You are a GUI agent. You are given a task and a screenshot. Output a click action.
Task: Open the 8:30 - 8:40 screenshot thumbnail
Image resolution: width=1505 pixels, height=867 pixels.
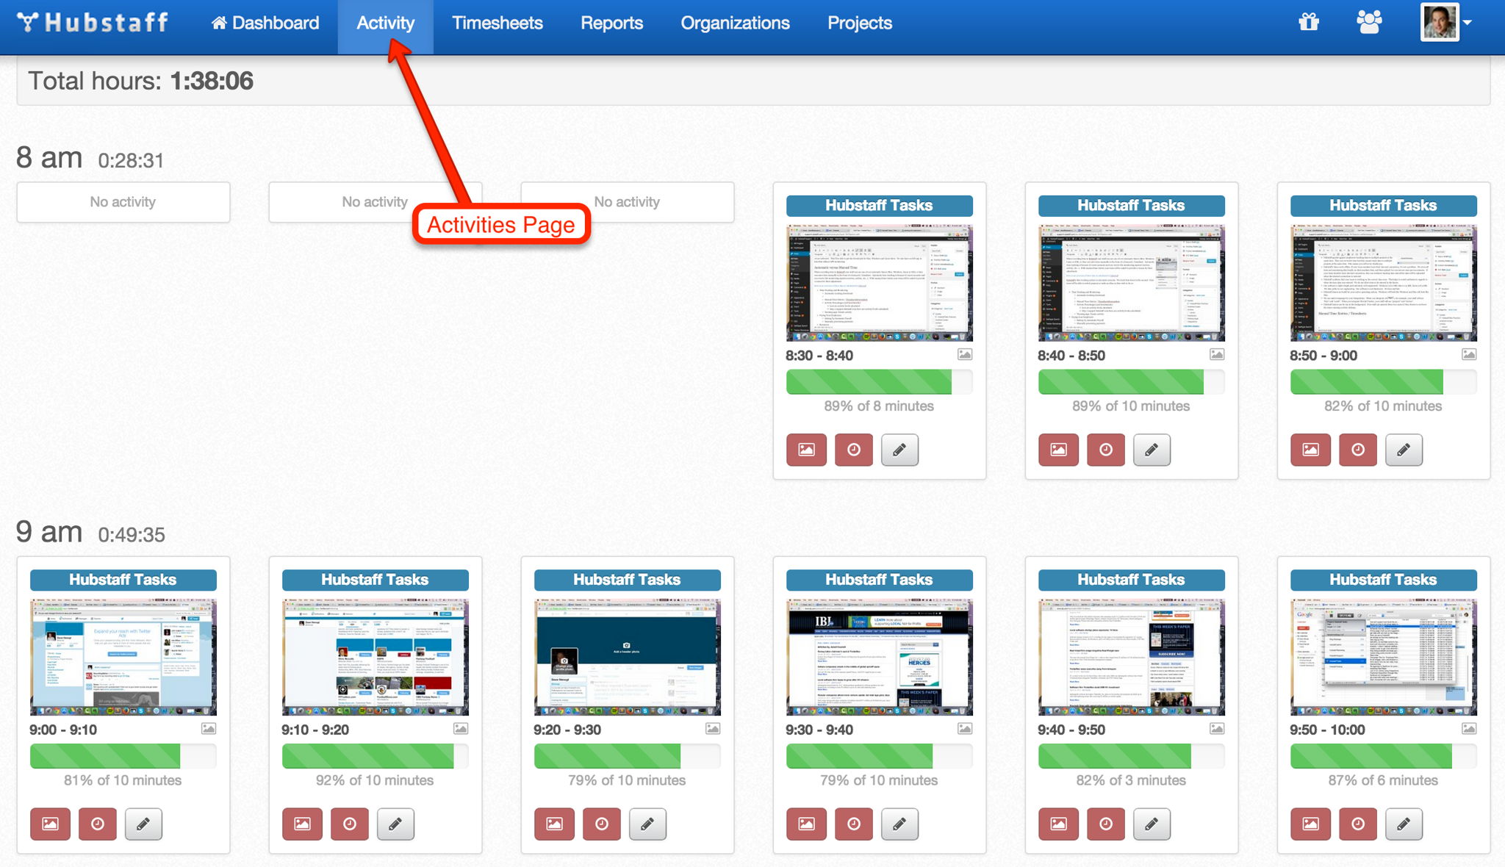click(x=879, y=283)
